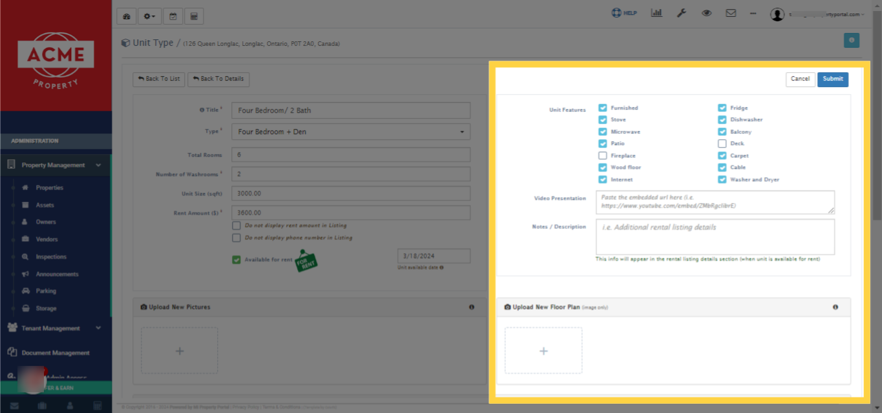This screenshot has width=882, height=413.
Task: Click the briefcase icon in sidebar bottom bar
Action: 42,406
